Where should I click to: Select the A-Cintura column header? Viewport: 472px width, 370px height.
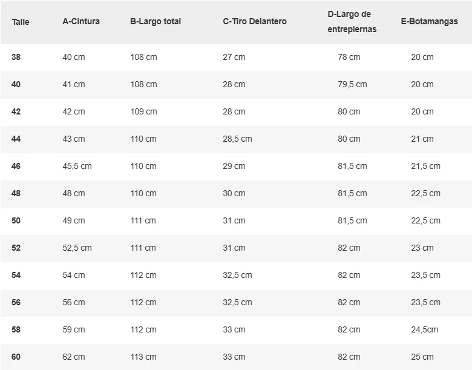[x=81, y=21]
